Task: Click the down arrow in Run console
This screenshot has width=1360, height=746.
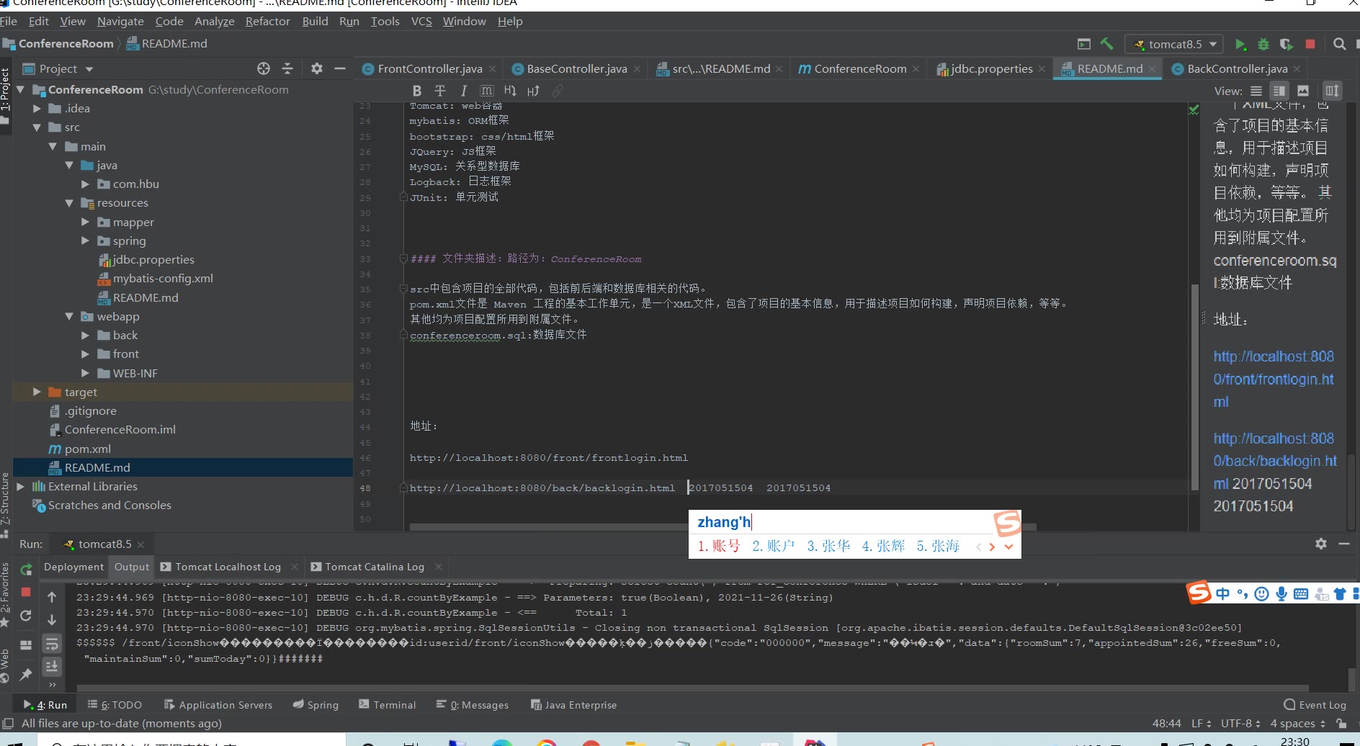Action: (52, 619)
